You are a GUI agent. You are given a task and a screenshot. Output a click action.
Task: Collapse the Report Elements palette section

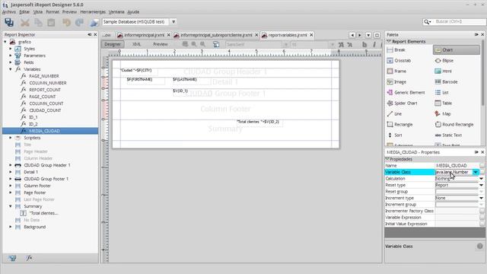(x=388, y=41)
